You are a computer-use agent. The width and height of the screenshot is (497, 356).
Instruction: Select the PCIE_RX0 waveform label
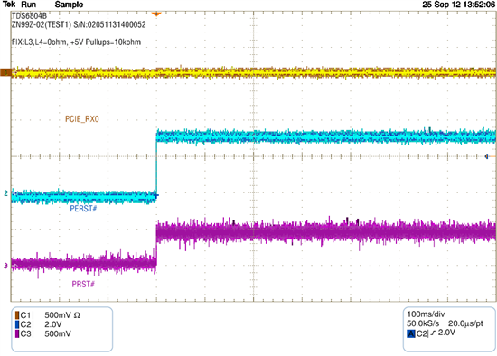pos(82,119)
